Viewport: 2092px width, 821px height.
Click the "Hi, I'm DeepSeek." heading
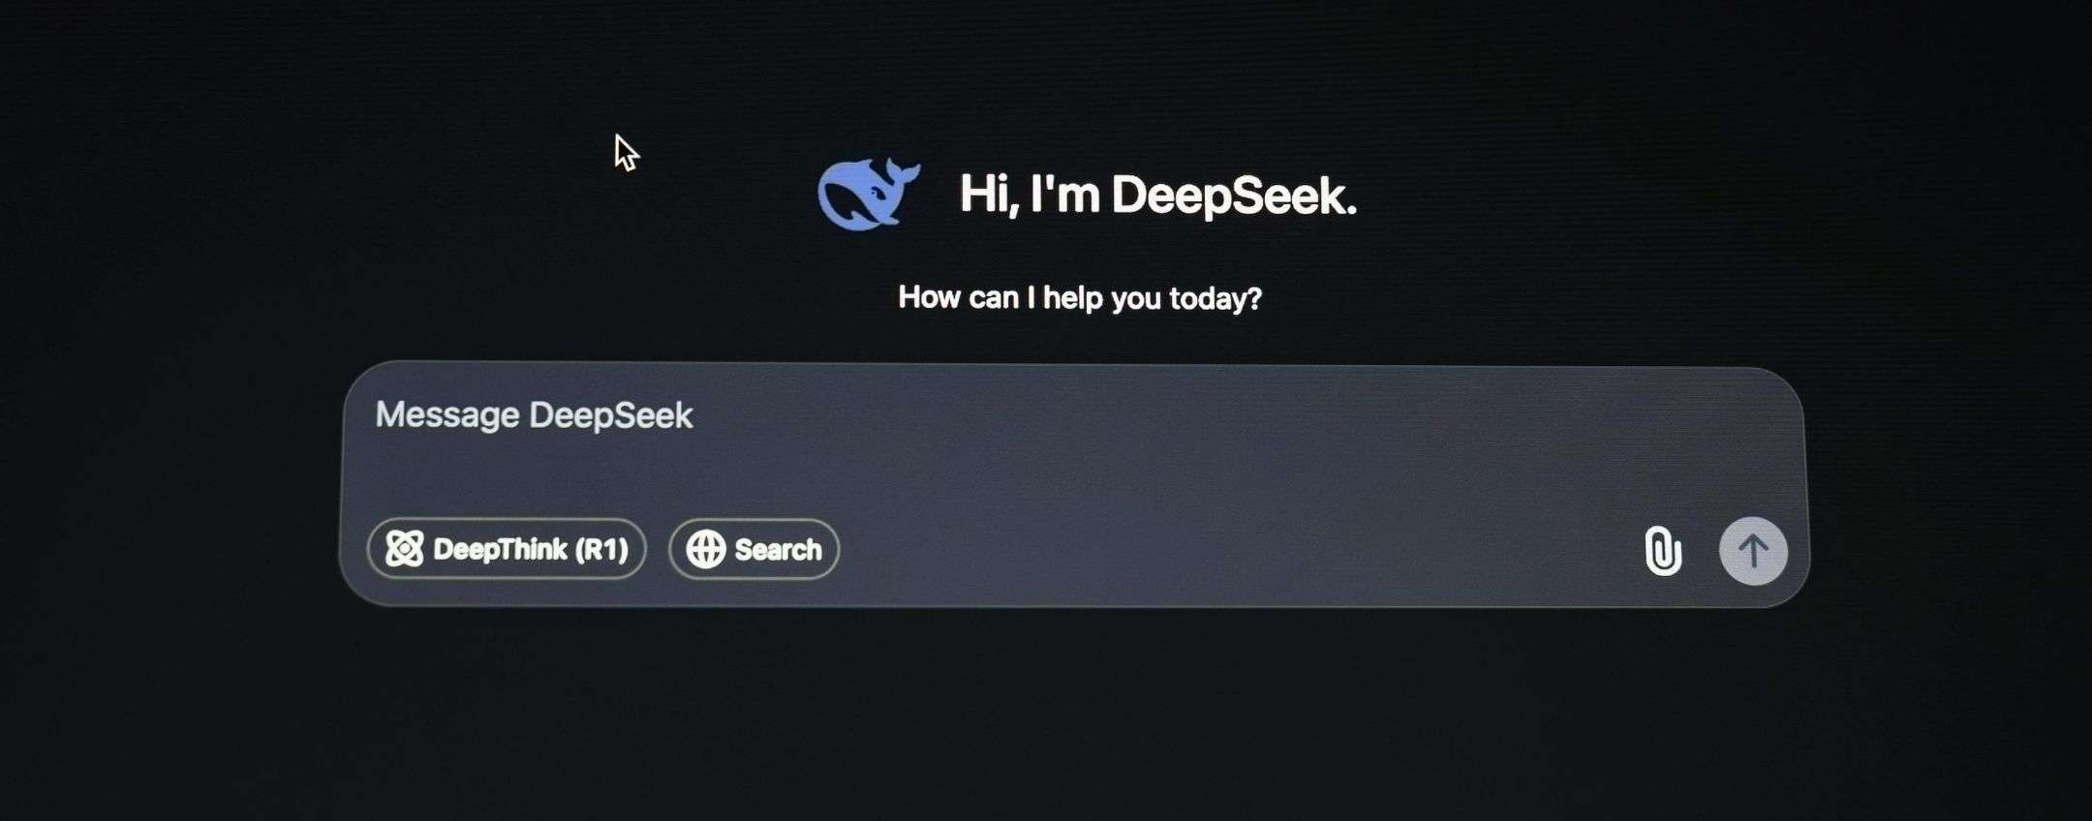click(1157, 195)
